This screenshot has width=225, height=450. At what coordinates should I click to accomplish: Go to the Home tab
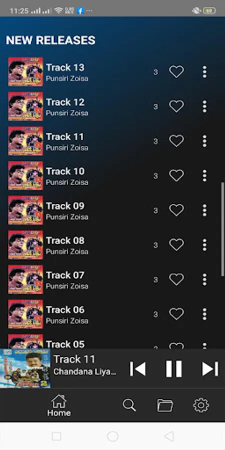point(59,405)
